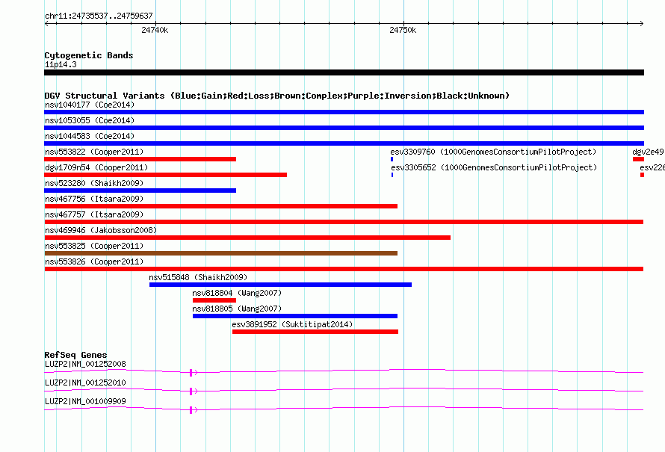
Task: Click the 11p14.3 black cytogenetic band
Action: (x=344, y=72)
